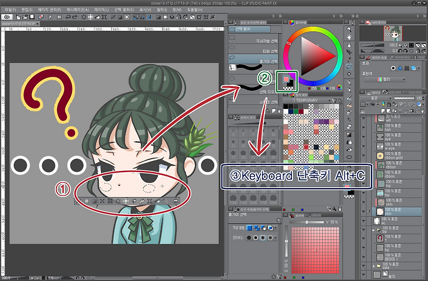Open the 도움말(H) Help menu

(195, 10)
